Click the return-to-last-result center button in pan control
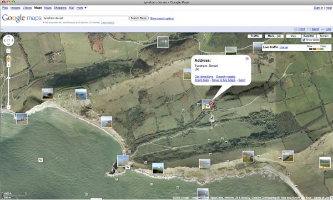Screen dimensions: 333x200 pyautogui.click(x=8, y=41)
